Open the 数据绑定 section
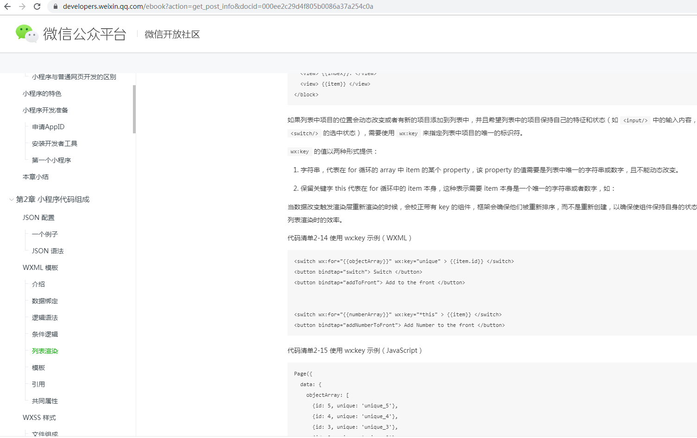Image resolution: width=697 pixels, height=438 pixels. (x=44, y=300)
